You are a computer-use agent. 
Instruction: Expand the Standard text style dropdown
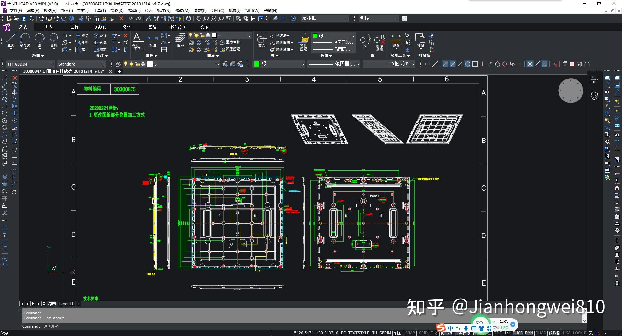click(x=103, y=64)
